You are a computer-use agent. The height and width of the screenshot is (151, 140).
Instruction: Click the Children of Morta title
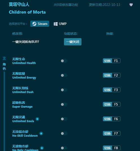tap(27, 12)
